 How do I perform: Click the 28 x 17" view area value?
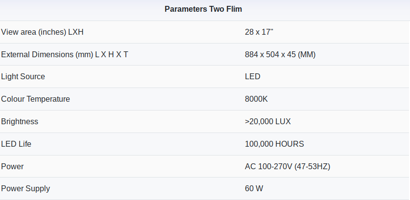259,32
